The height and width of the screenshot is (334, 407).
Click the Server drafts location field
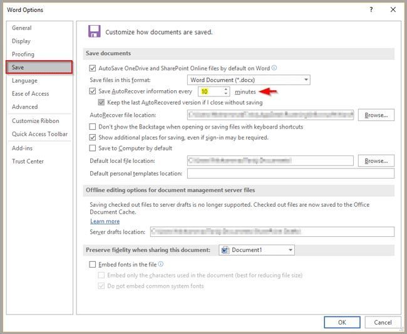click(272, 231)
